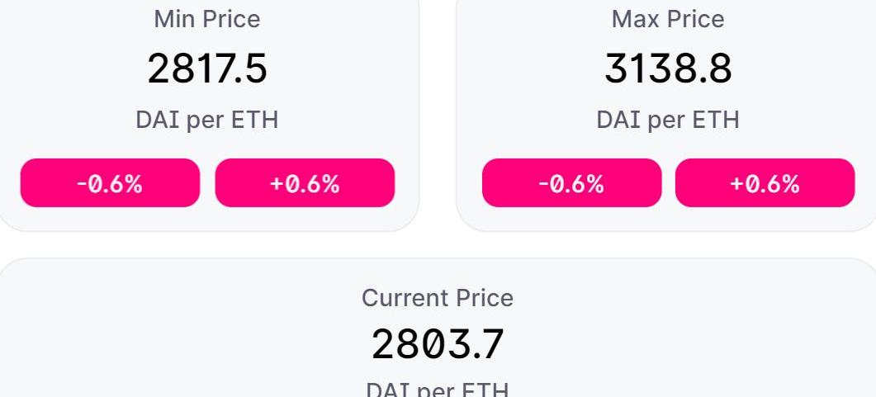
Task: Click the Min Price value 2817.5
Action: pyautogui.click(x=207, y=69)
